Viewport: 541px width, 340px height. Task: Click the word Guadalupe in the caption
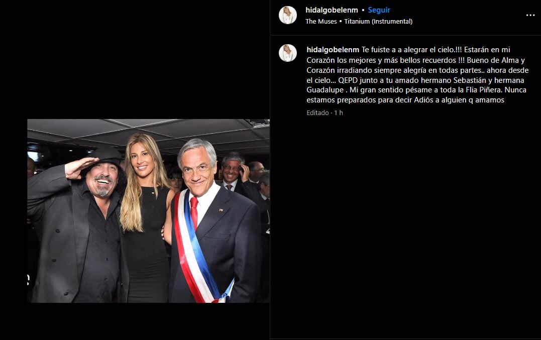[x=326, y=90]
